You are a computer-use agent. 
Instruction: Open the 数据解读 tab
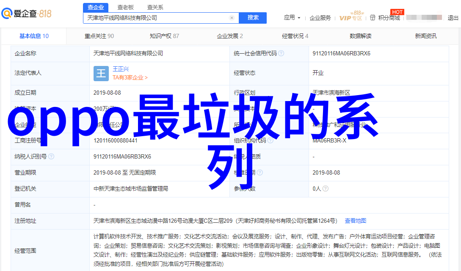[x=360, y=36]
